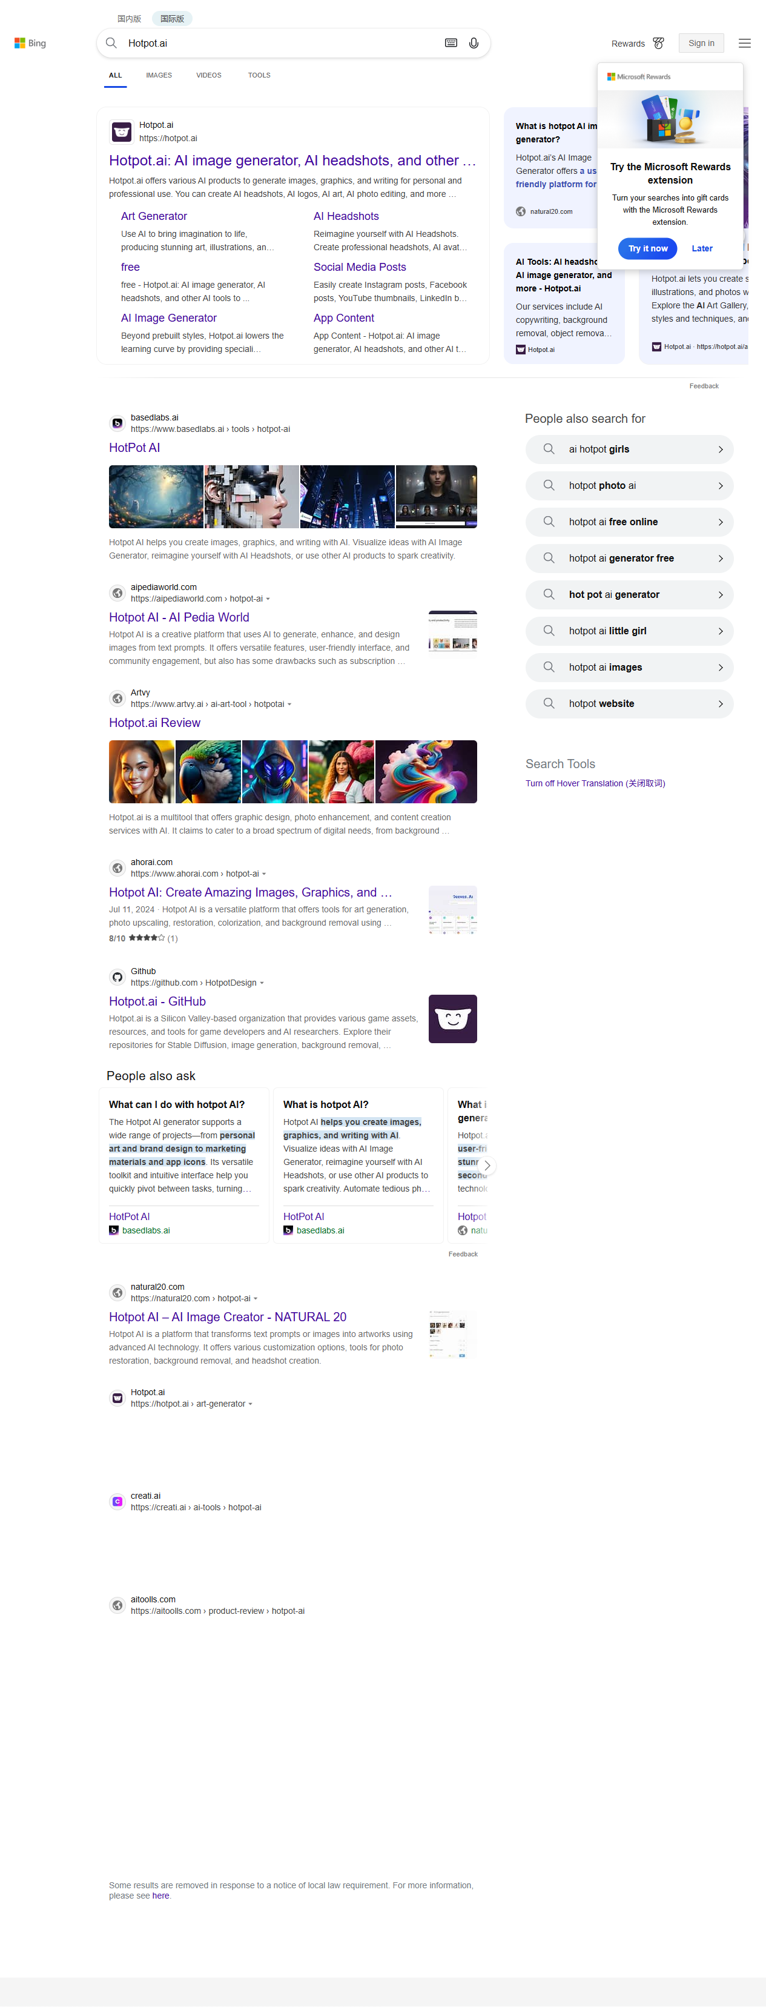The image size is (766, 2007).
Task: Open the hamburger settings menu
Action: coord(744,43)
